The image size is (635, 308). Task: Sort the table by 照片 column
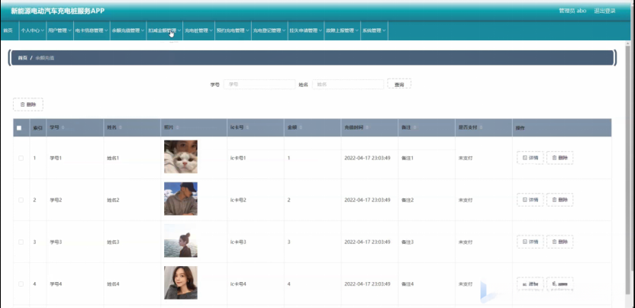point(177,127)
